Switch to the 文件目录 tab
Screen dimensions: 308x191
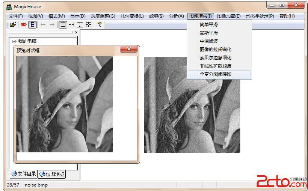(24, 174)
